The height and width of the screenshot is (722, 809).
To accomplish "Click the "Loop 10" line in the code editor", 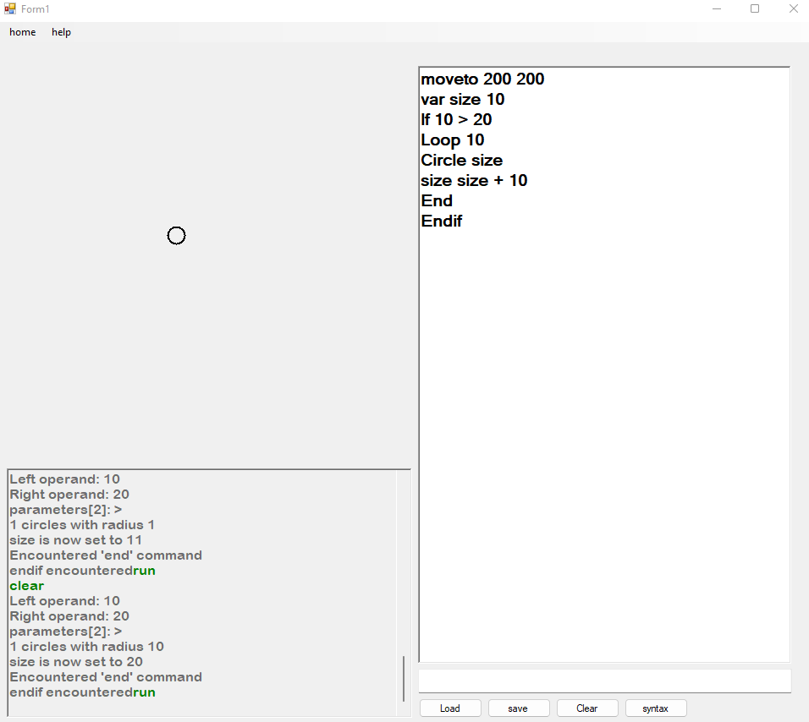I will 452,139.
